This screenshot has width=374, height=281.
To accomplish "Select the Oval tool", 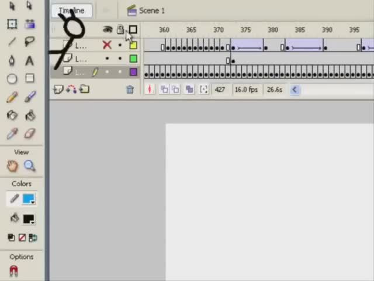I will coord(12,78).
